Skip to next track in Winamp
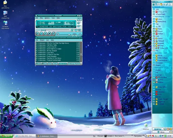Viewport: 173px width, 138px height. (x=53, y=33)
